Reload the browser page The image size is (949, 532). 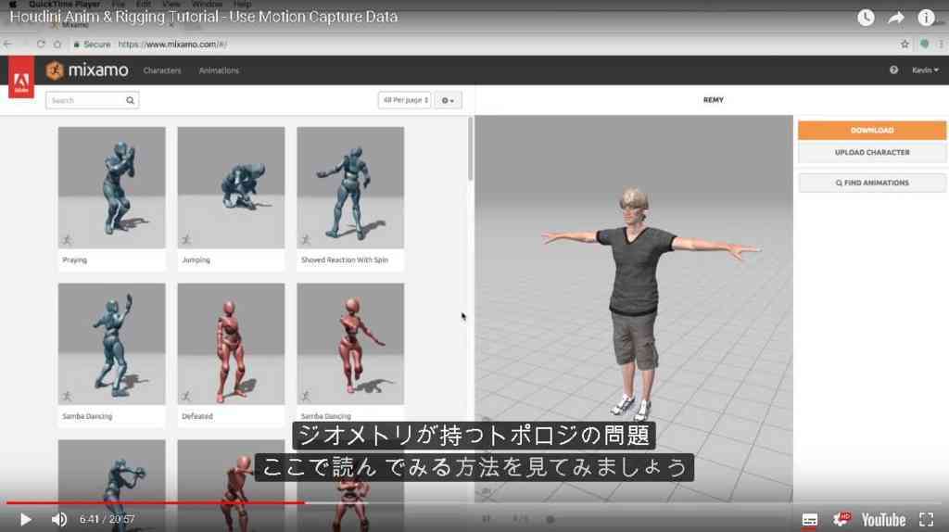tap(41, 44)
